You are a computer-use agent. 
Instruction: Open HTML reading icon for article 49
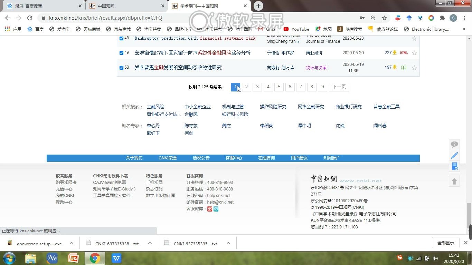pos(404,53)
